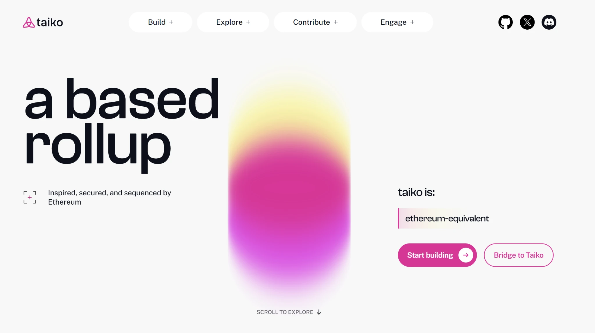
Task: Open the Engage dropdown menu
Action: [397, 22]
